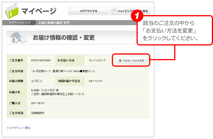This screenshot has height=139, width=213.
Task: Click the クレジットカード payment value
Action: click(97, 61)
